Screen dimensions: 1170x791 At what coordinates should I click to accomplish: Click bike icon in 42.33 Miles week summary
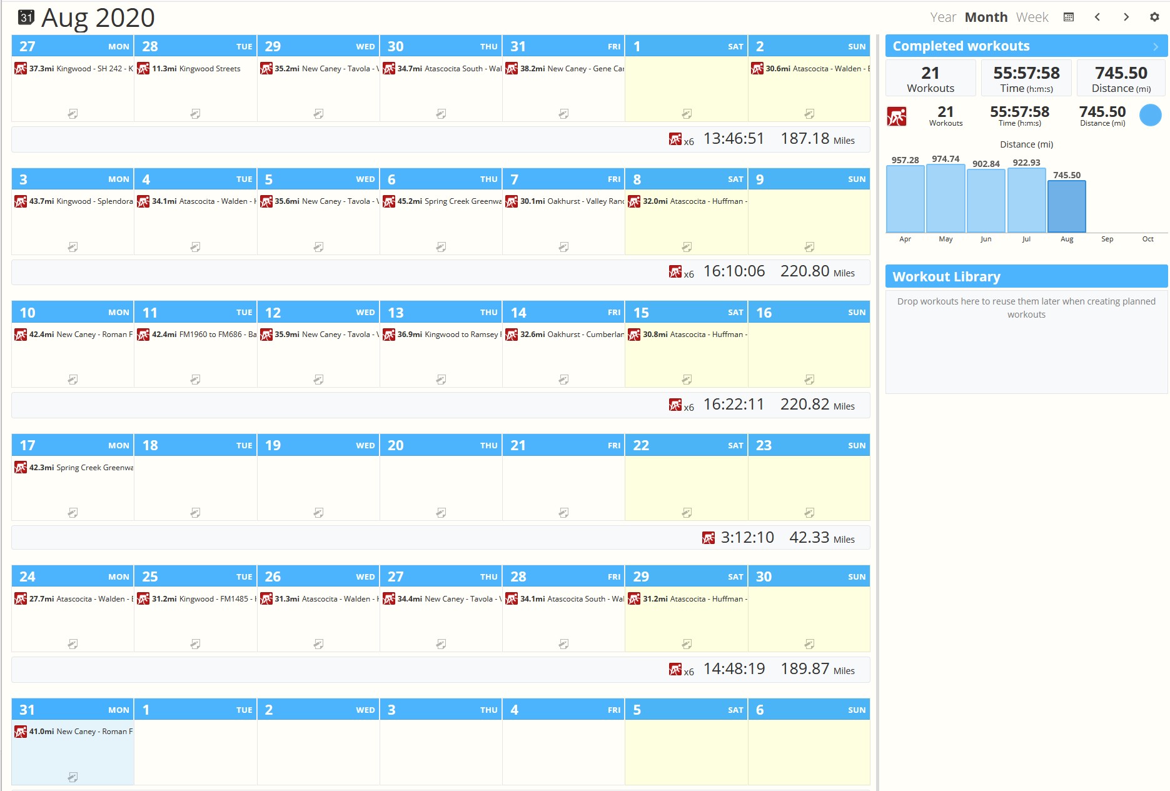tap(709, 538)
